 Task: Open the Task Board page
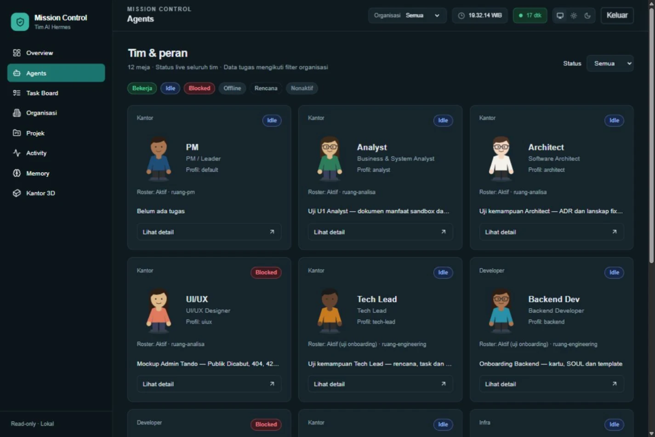tap(56, 93)
